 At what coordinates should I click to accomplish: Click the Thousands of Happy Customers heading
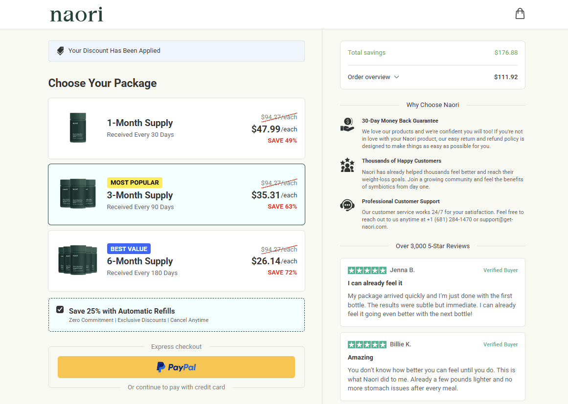pyautogui.click(x=401, y=161)
